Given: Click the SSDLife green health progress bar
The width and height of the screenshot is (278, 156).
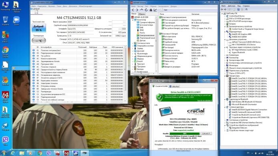Looking at the screenshot, I should (x=185, y=134).
